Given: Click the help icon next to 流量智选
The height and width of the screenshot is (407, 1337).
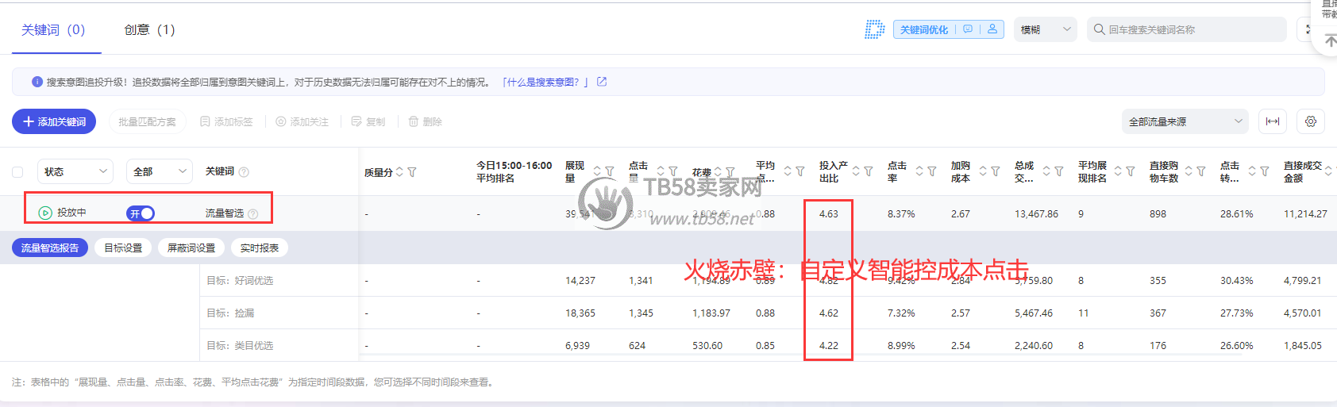Looking at the screenshot, I should [253, 213].
